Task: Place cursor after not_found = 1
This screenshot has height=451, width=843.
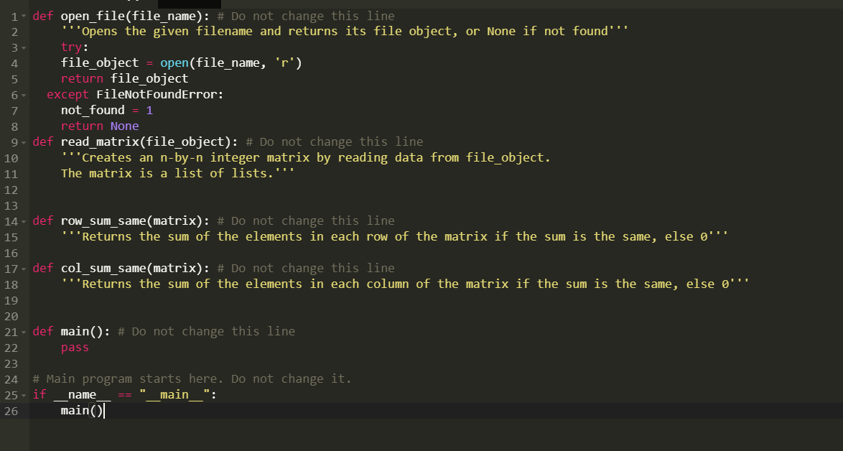Action: coord(154,110)
